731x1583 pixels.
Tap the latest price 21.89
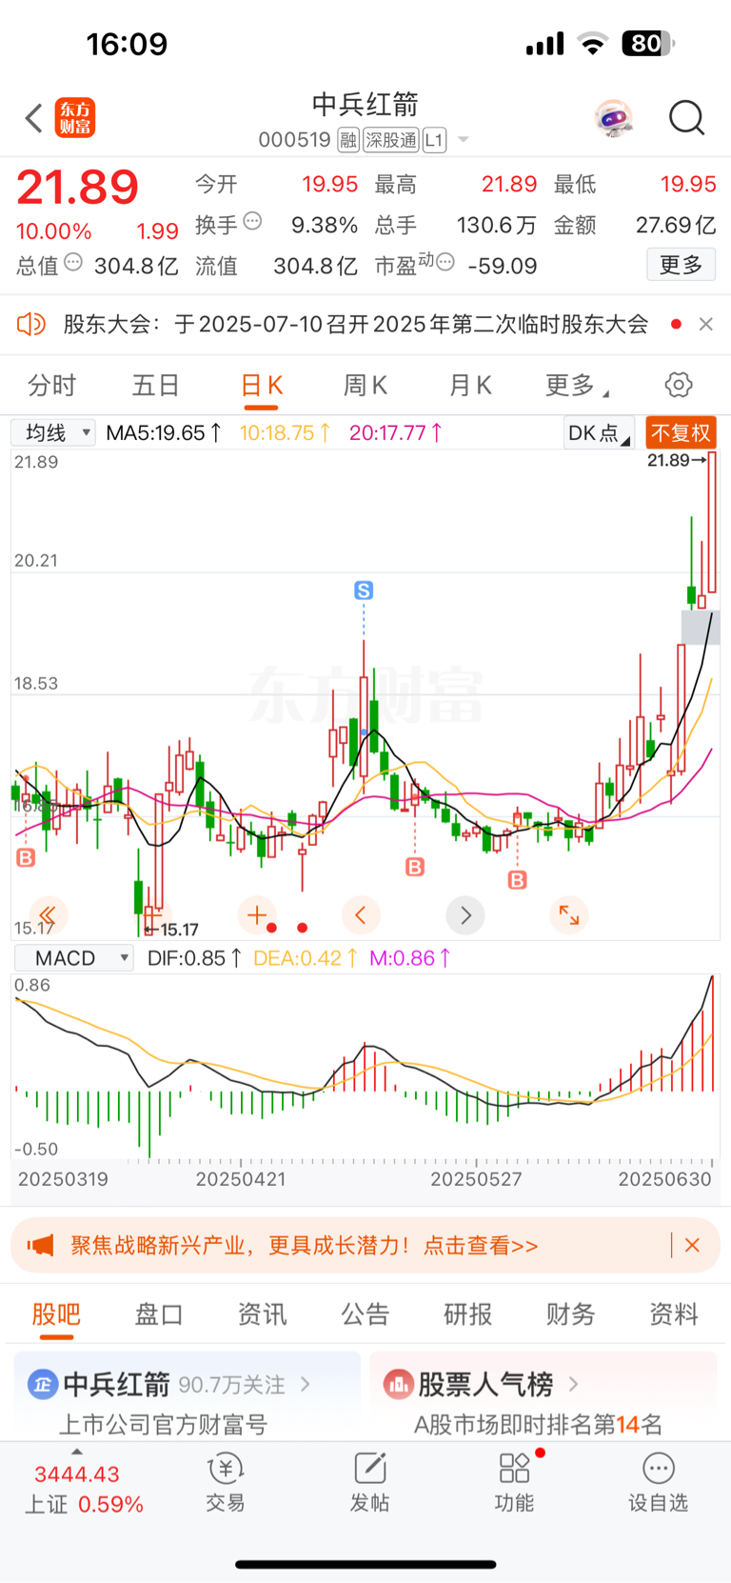tap(77, 188)
